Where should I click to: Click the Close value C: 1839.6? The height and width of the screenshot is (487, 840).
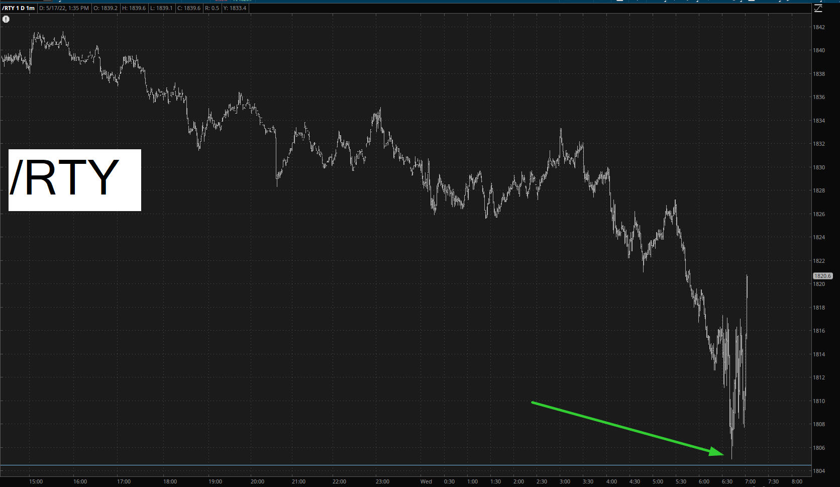[189, 8]
